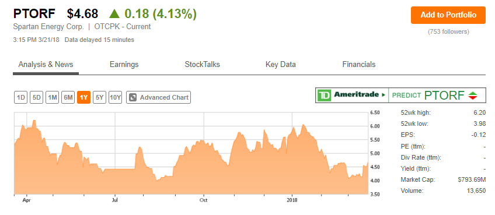Click the Apr label on chart axis
This screenshot has height=215, width=495.
pos(26,200)
